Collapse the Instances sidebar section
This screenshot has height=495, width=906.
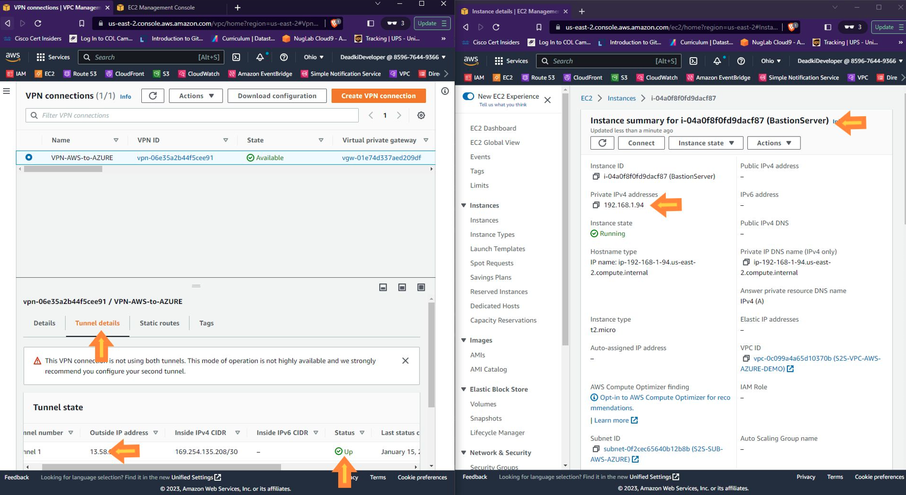coord(464,205)
